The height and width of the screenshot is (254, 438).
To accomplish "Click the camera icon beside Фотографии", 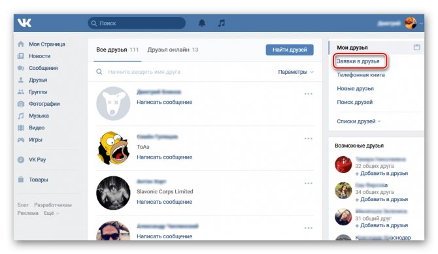I will coord(21,104).
